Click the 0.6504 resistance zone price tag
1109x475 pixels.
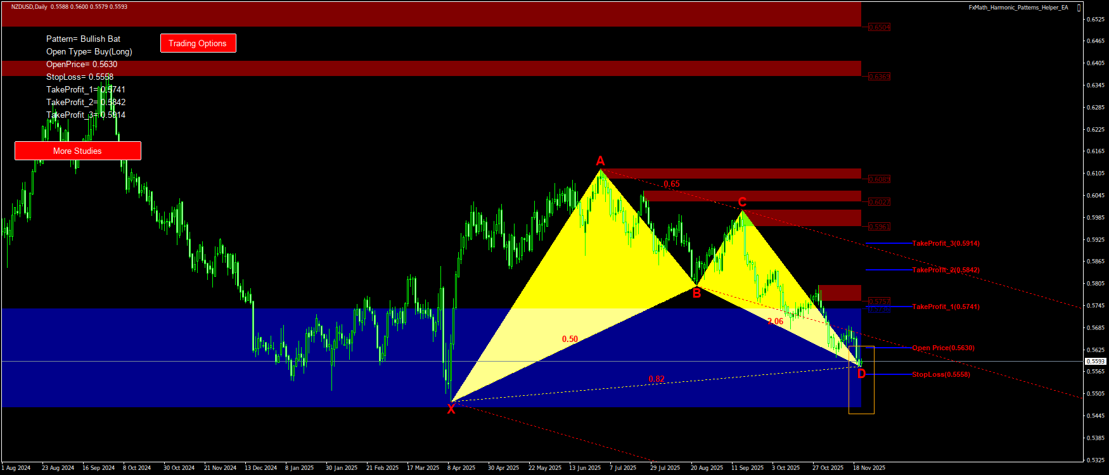[x=879, y=27]
